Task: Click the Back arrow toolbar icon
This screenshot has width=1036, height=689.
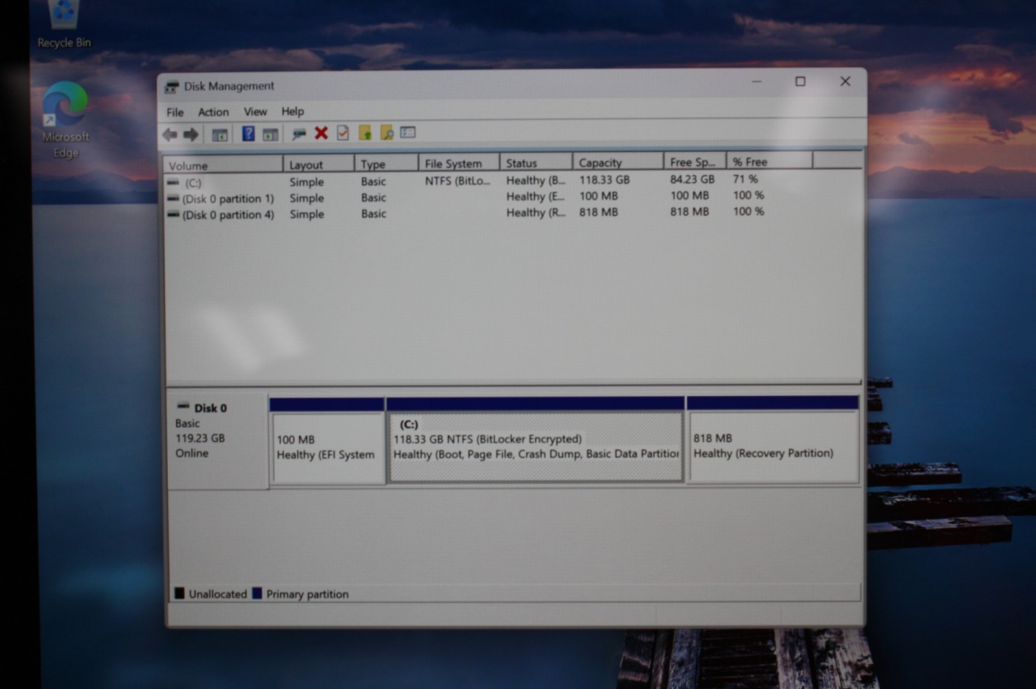Action: (x=170, y=135)
